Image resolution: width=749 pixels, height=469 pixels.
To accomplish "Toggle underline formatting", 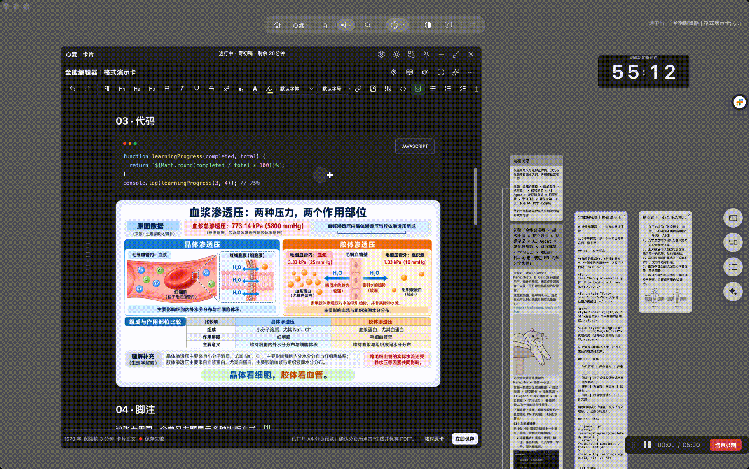I will point(197,89).
